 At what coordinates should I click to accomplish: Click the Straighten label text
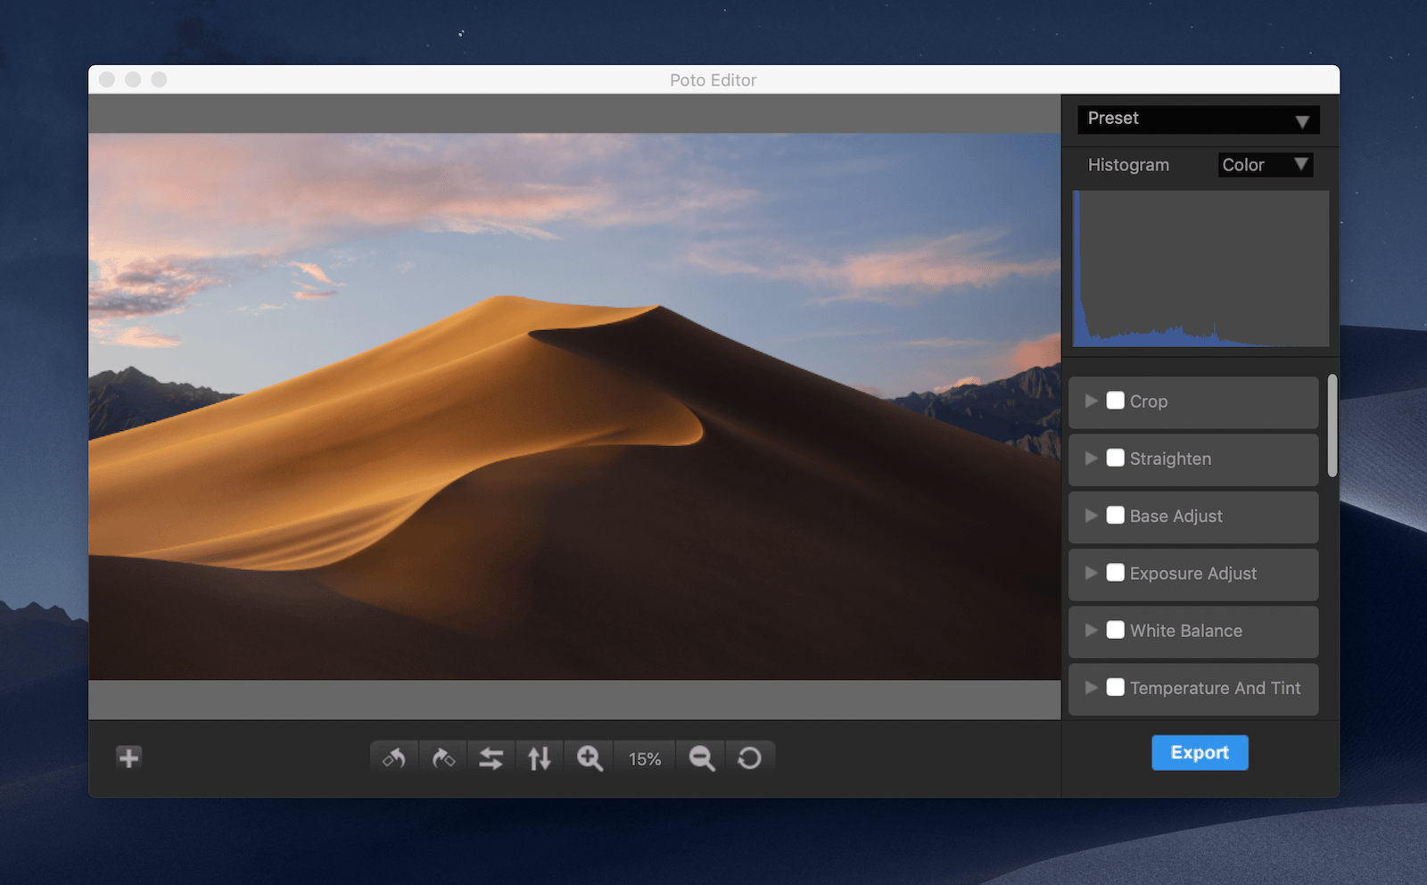coord(1170,459)
